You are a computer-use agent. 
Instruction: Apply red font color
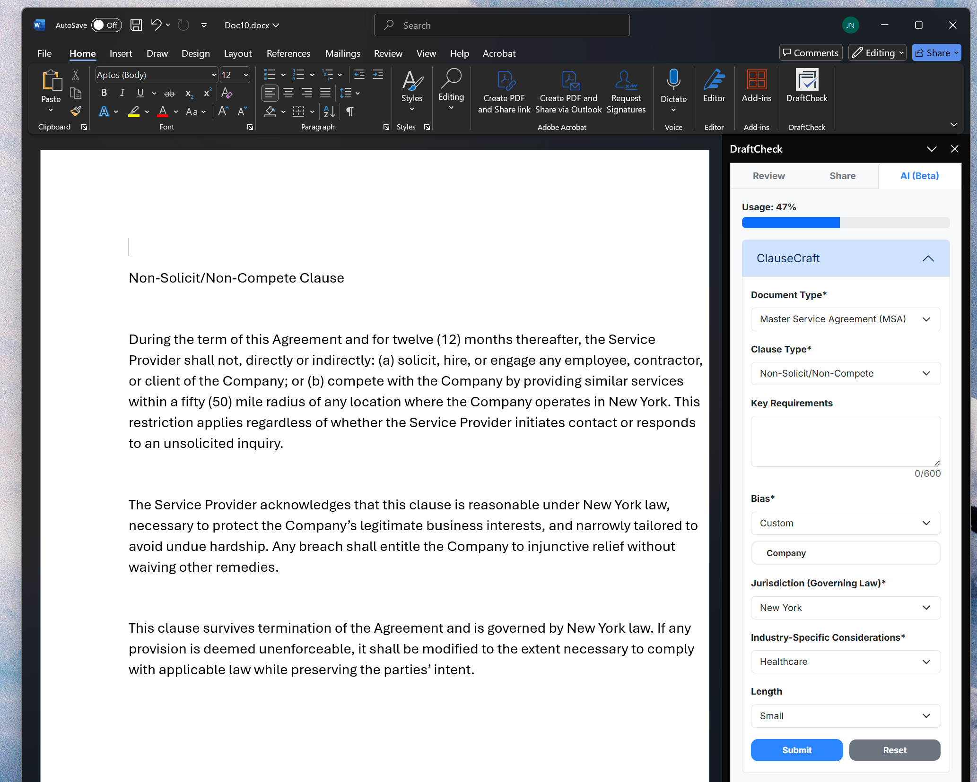[163, 112]
